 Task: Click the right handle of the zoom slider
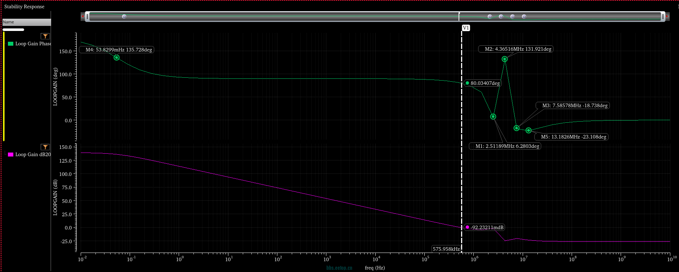point(663,17)
